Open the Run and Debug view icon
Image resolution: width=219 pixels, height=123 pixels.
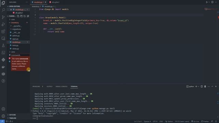pos(3,24)
